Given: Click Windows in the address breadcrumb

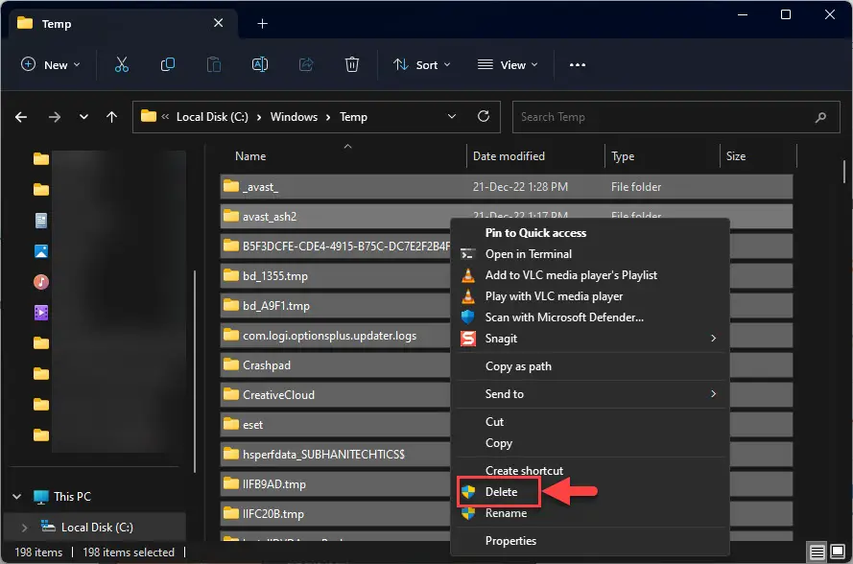Looking at the screenshot, I should coord(294,117).
